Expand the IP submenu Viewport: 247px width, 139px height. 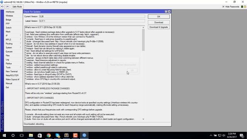coord(14,36)
